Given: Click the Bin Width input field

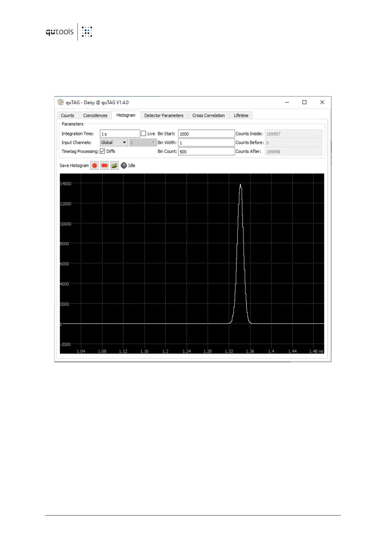Looking at the screenshot, I should [206, 143].
